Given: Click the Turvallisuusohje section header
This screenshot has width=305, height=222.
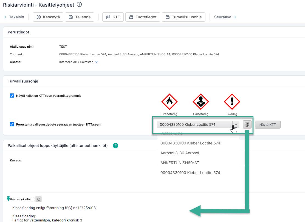Looking at the screenshot, I should [23, 81].
